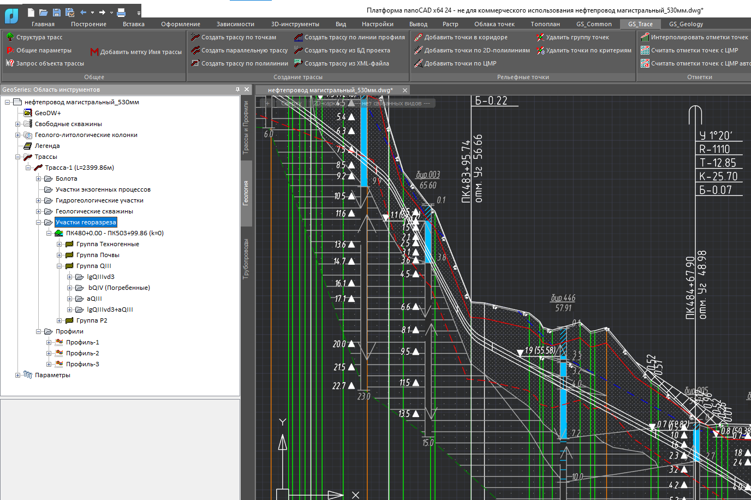
Task: Open 'Структура трасс' tool
Action: 39,37
